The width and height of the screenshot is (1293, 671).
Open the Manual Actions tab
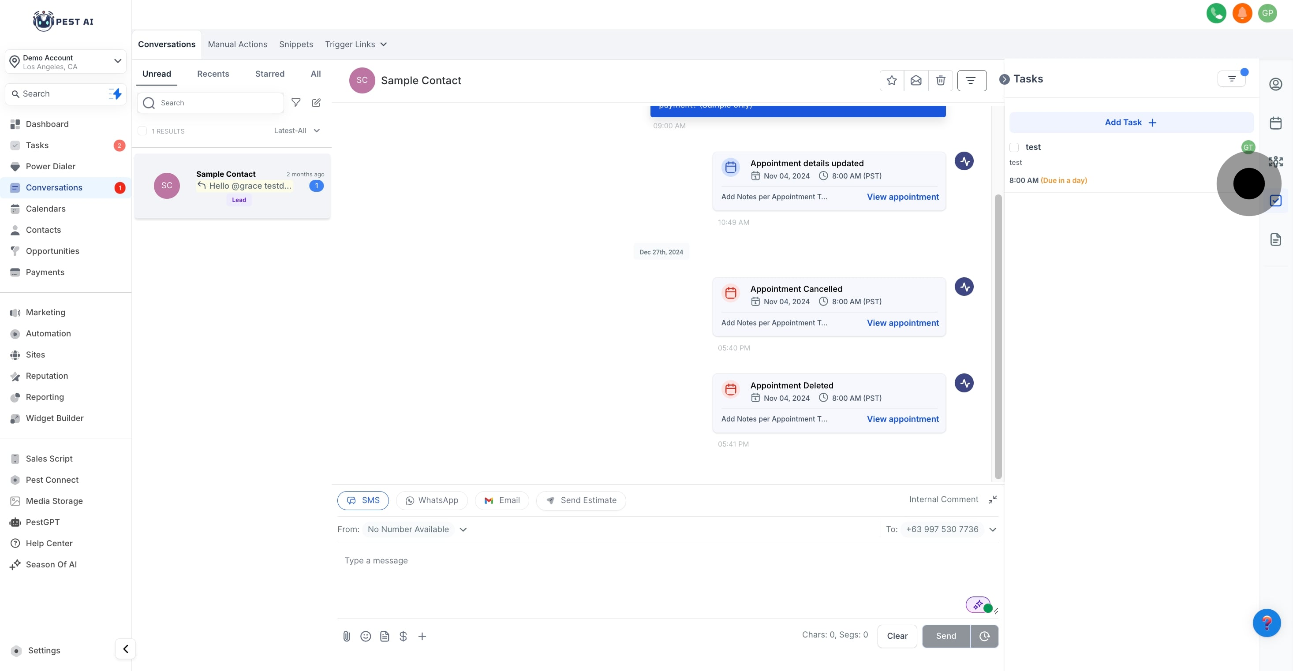(237, 44)
